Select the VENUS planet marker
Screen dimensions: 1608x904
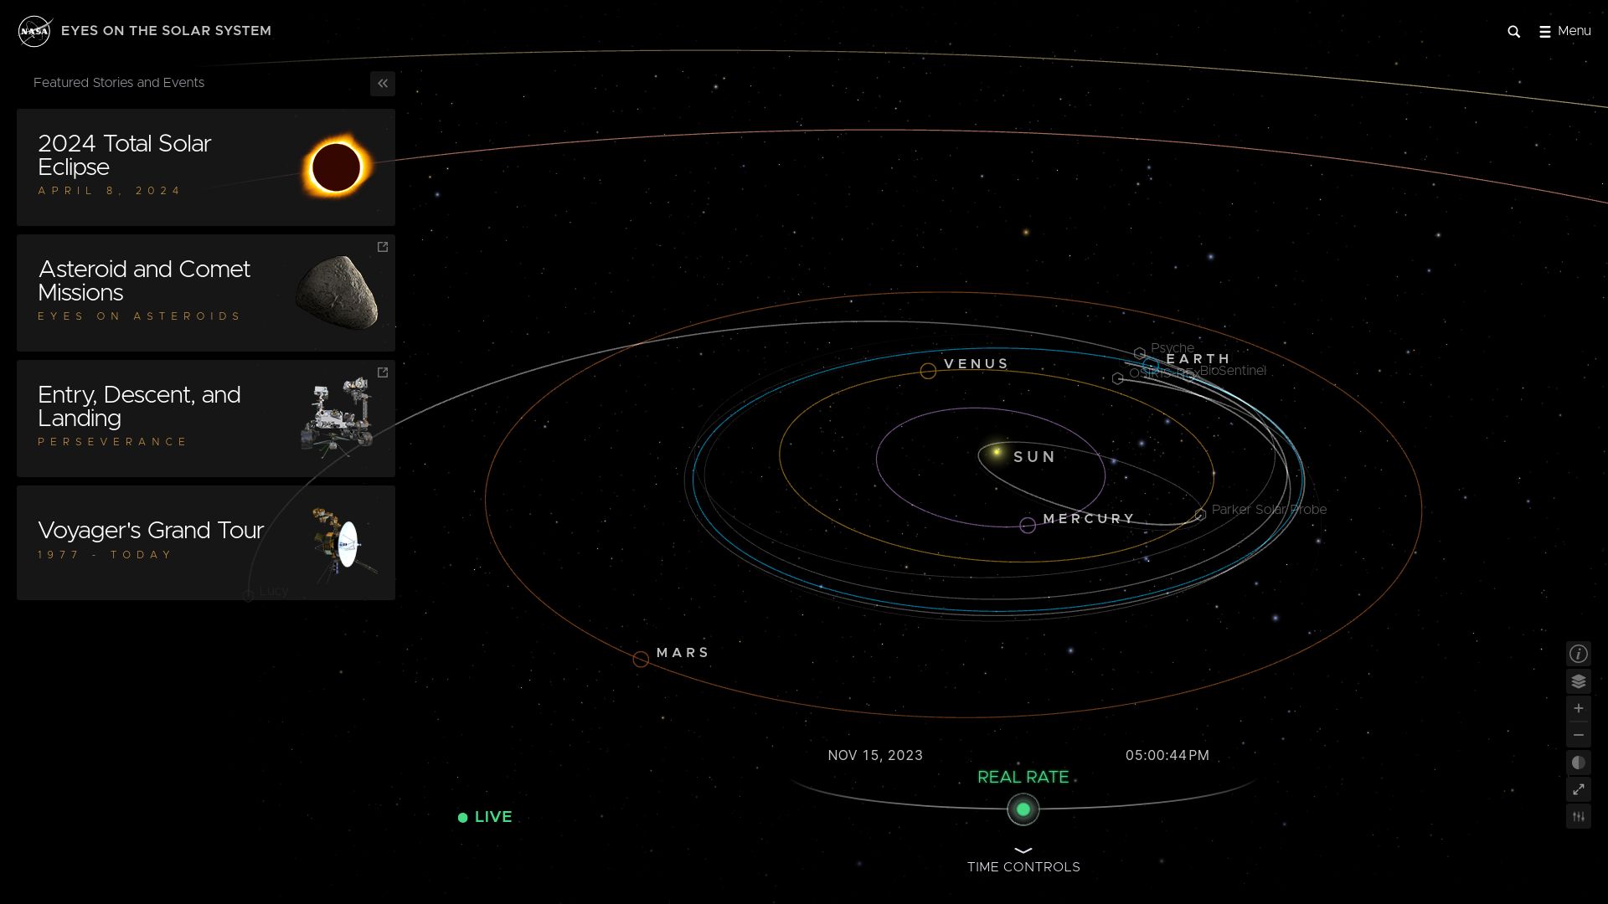click(928, 371)
